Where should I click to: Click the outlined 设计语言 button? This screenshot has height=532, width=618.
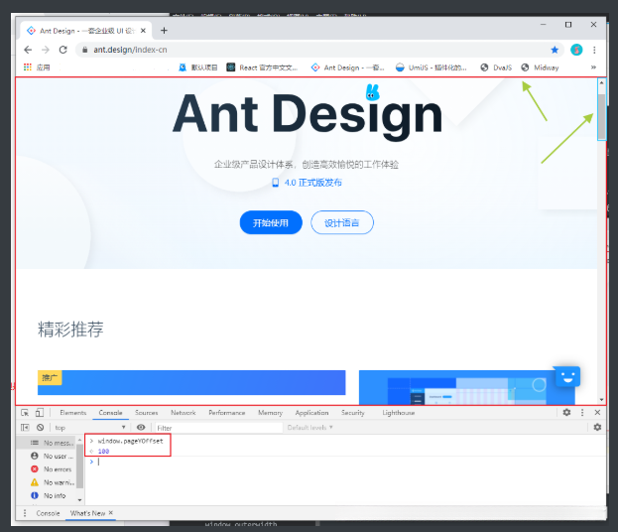pyautogui.click(x=342, y=222)
